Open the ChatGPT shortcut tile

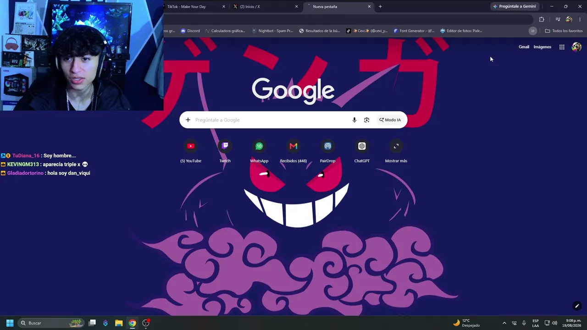point(362,152)
